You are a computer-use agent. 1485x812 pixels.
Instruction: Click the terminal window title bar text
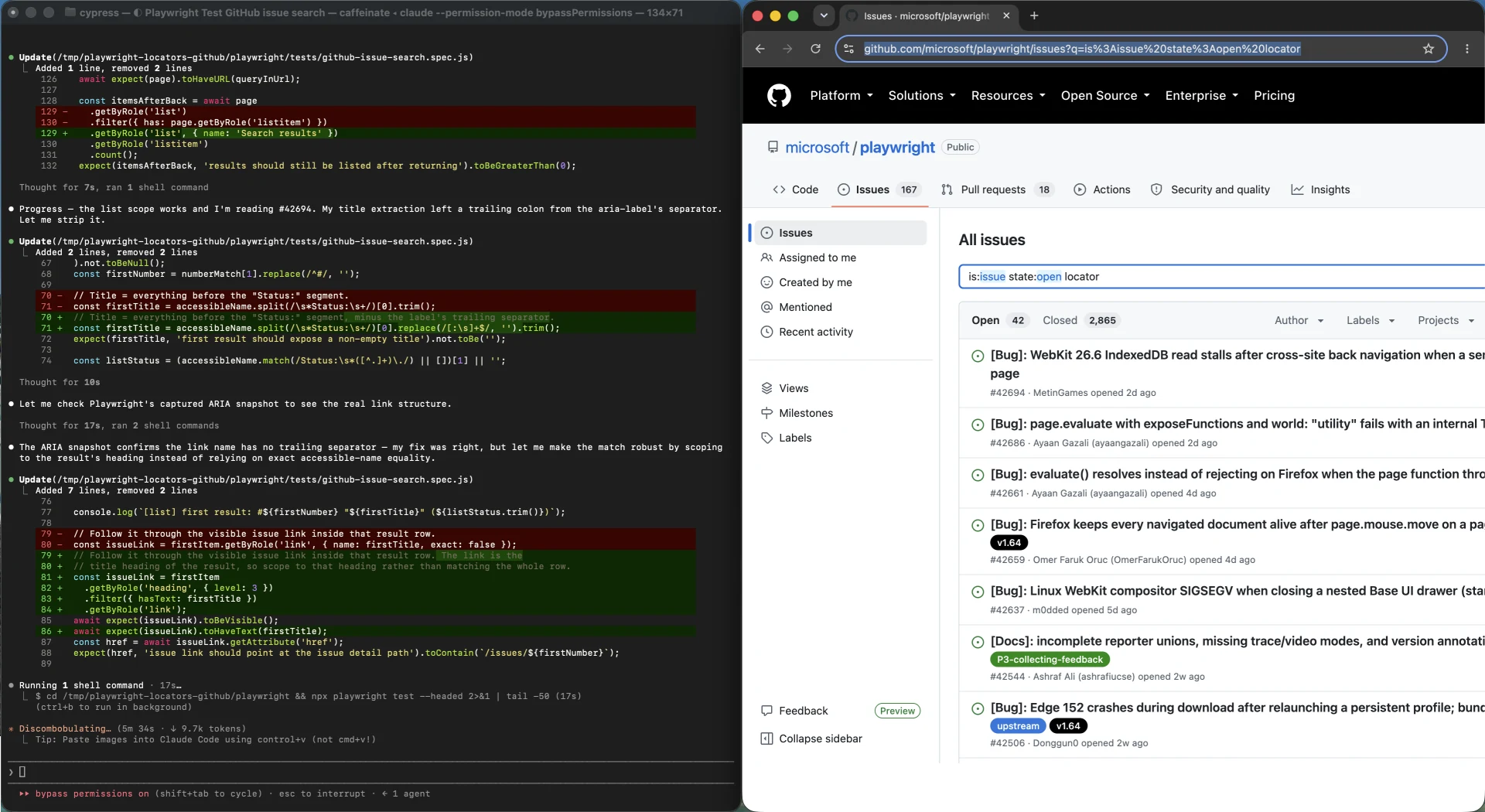click(381, 12)
